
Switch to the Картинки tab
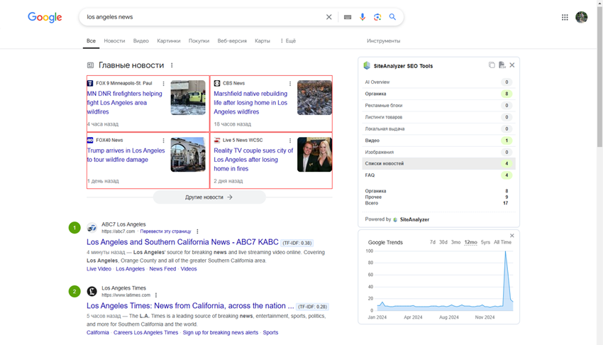click(x=168, y=40)
